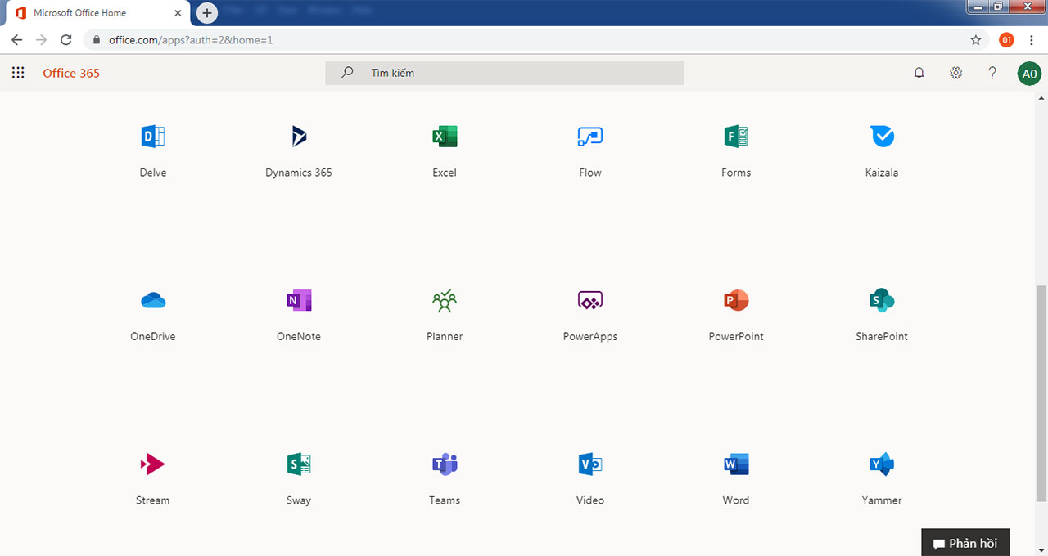Click in the Tìm kiếm search box
The width and height of the screenshot is (1048, 556).
pyautogui.click(x=504, y=73)
